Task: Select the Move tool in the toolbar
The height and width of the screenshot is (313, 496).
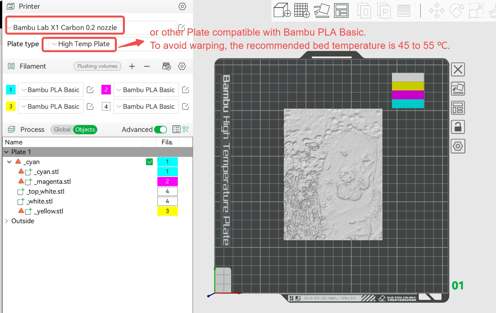Action: (437, 11)
